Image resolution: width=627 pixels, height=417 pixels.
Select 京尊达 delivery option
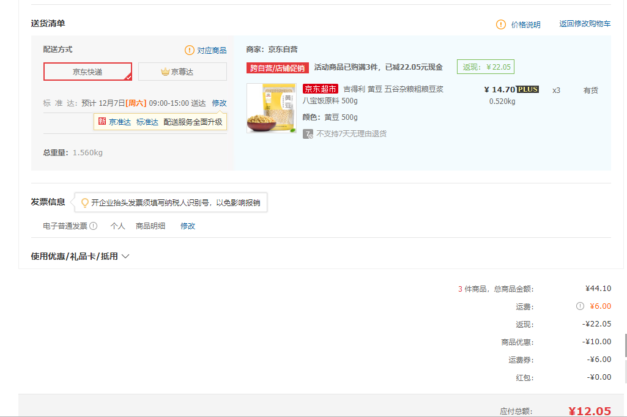[182, 72]
